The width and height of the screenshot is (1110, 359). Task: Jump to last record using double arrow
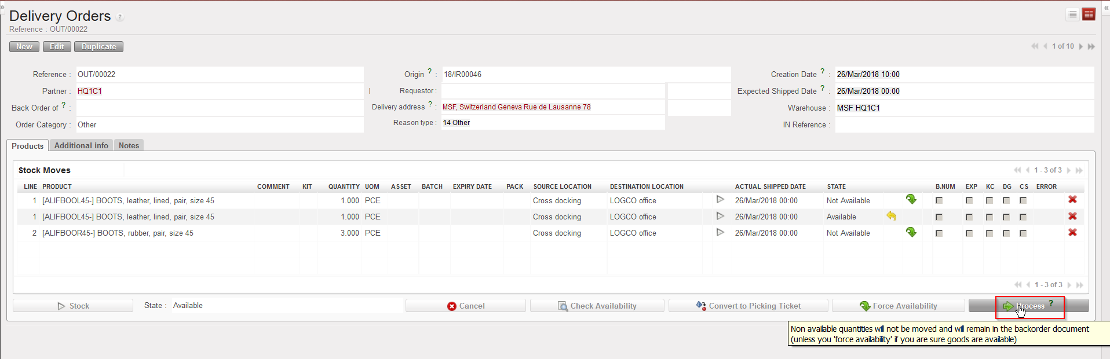click(1091, 46)
